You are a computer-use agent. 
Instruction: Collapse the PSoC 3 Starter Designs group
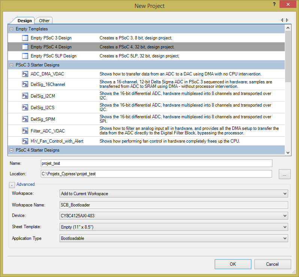11,65
